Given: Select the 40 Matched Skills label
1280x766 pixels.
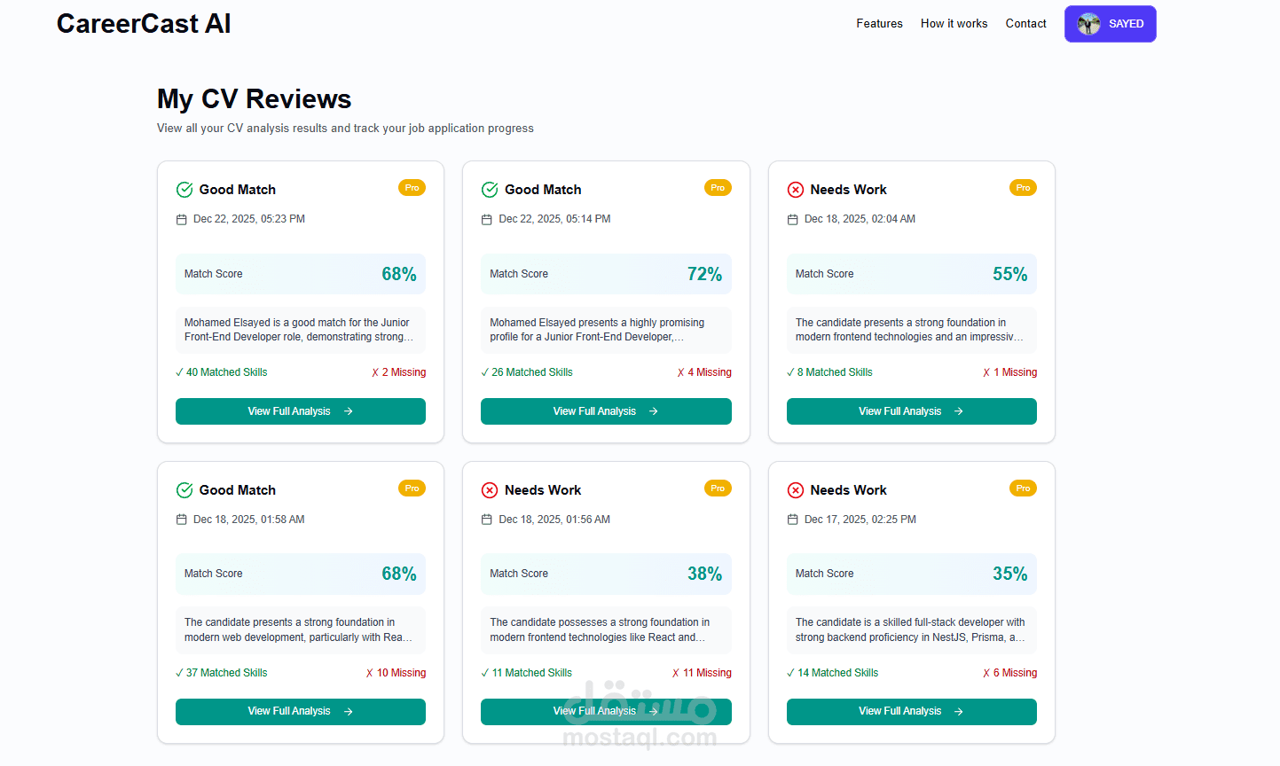Looking at the screenshot, I should [x=223, y=372].
